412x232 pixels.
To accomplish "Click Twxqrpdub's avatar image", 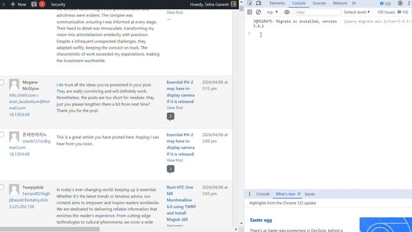I will pos(14,189).
